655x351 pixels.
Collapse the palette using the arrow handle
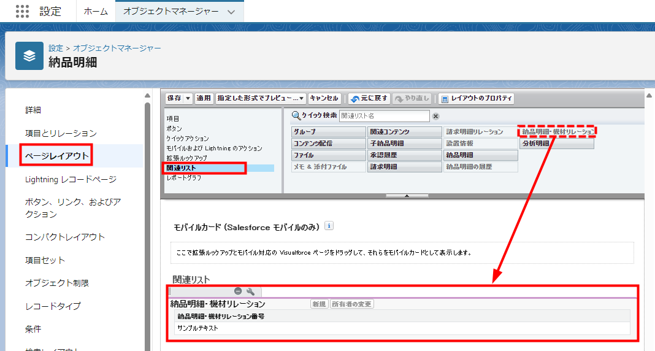[406, 196]
